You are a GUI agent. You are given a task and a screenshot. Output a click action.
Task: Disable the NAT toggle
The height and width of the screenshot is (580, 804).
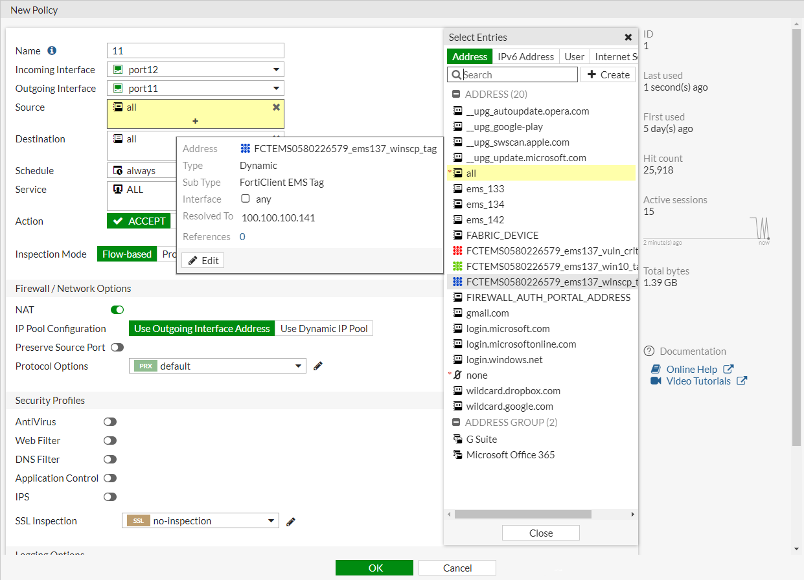tap(117, 309)
